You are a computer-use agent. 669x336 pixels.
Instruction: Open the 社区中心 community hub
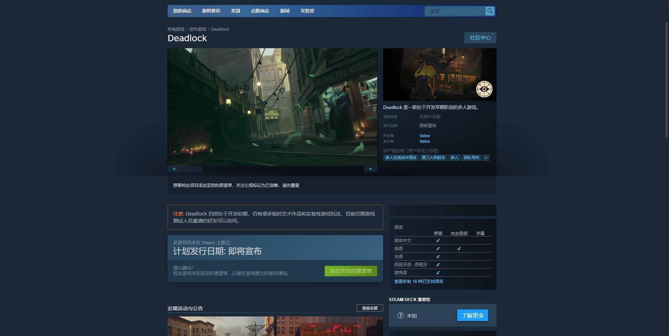[480, 38]
